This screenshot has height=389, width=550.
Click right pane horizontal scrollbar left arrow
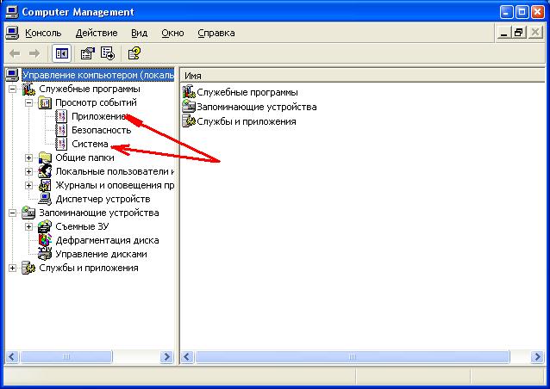pyautogui.click(x=187, y=357)
